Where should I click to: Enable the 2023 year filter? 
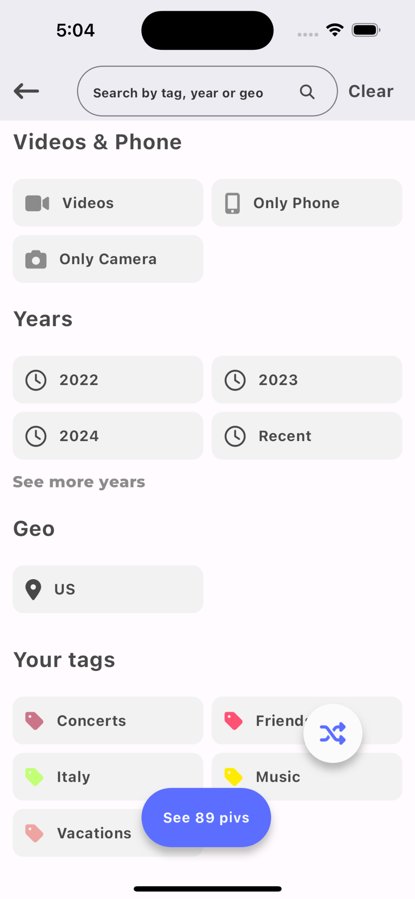(x=307, y=380)
